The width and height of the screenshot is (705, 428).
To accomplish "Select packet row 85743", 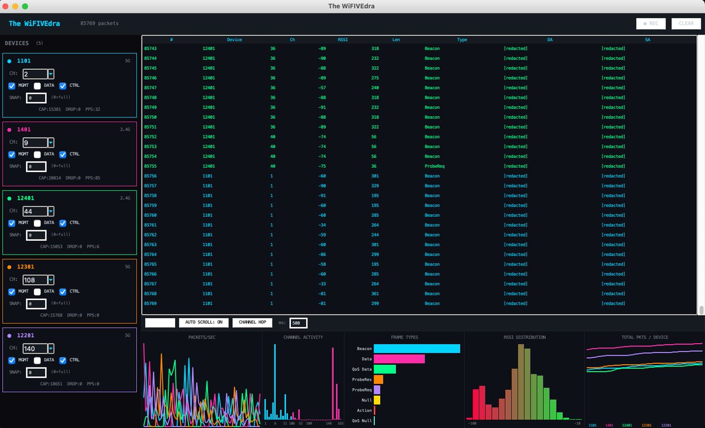I will tap(420, 48).
